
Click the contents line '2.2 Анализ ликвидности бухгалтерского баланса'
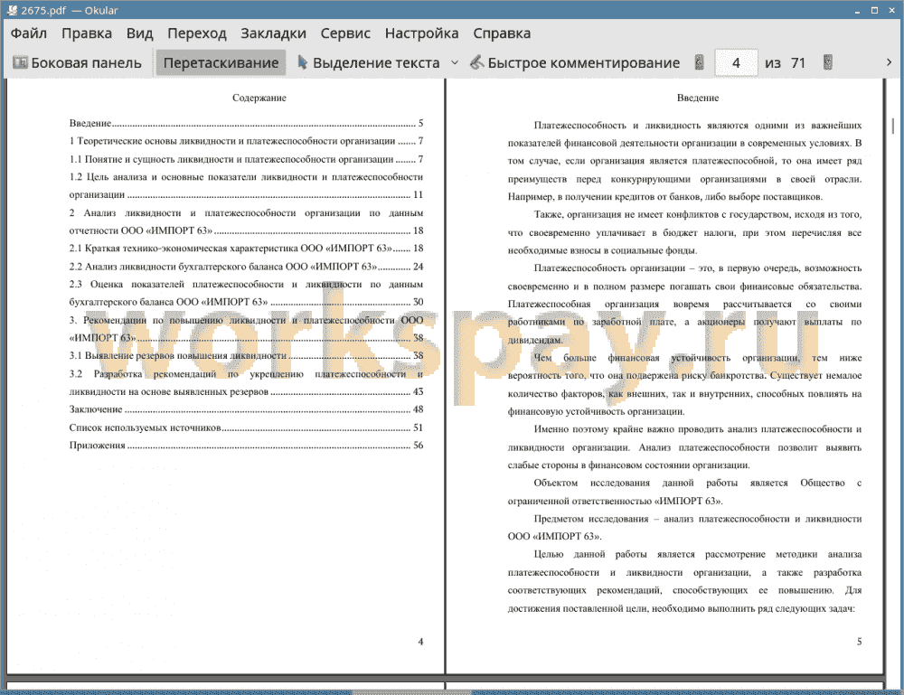click(246, 267)
